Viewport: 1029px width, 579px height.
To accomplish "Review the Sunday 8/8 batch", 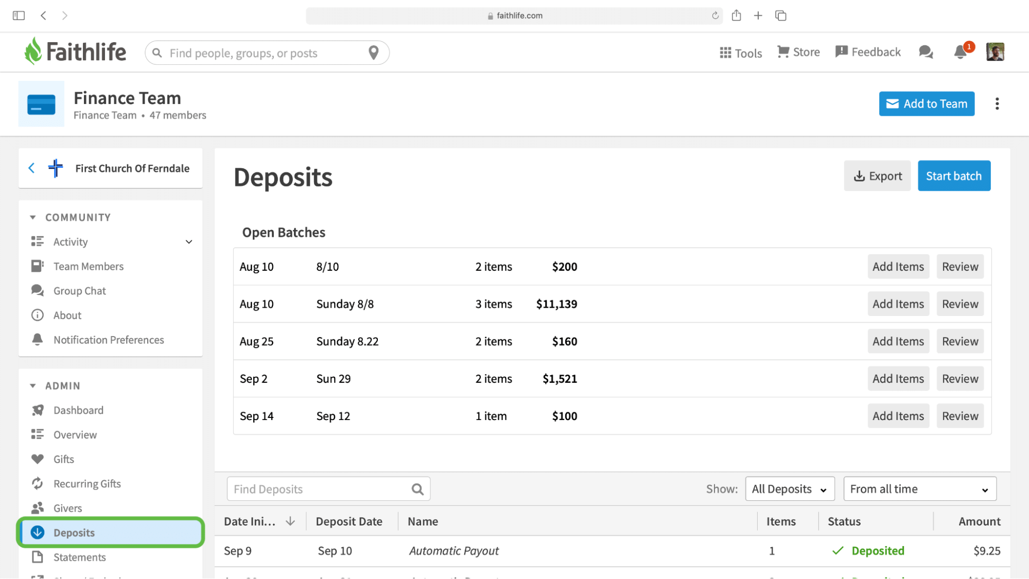I will point(960,304).
